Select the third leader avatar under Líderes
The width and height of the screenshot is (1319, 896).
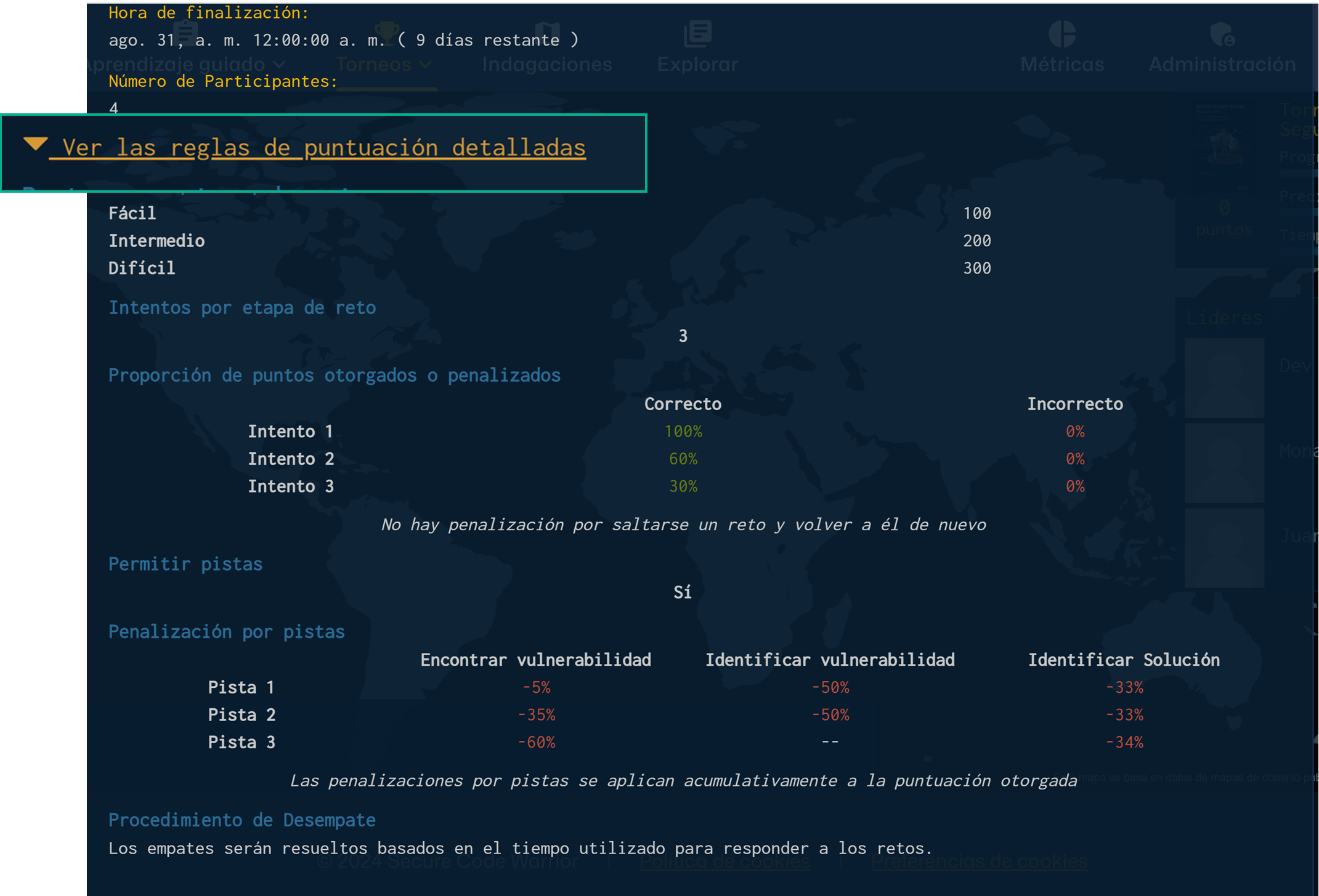[x=1224, y=547]
